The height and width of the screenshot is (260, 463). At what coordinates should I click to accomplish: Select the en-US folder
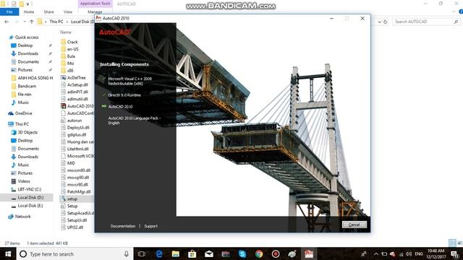click(72, 49)
